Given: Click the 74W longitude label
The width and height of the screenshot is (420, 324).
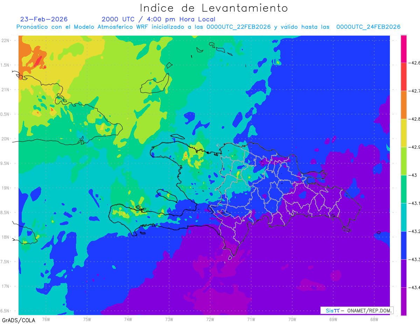Looking at the screenshot, I should click(x=128, y=319).
